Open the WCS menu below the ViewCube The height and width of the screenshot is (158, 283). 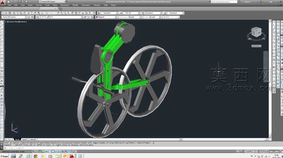click(x=256, y=46)
